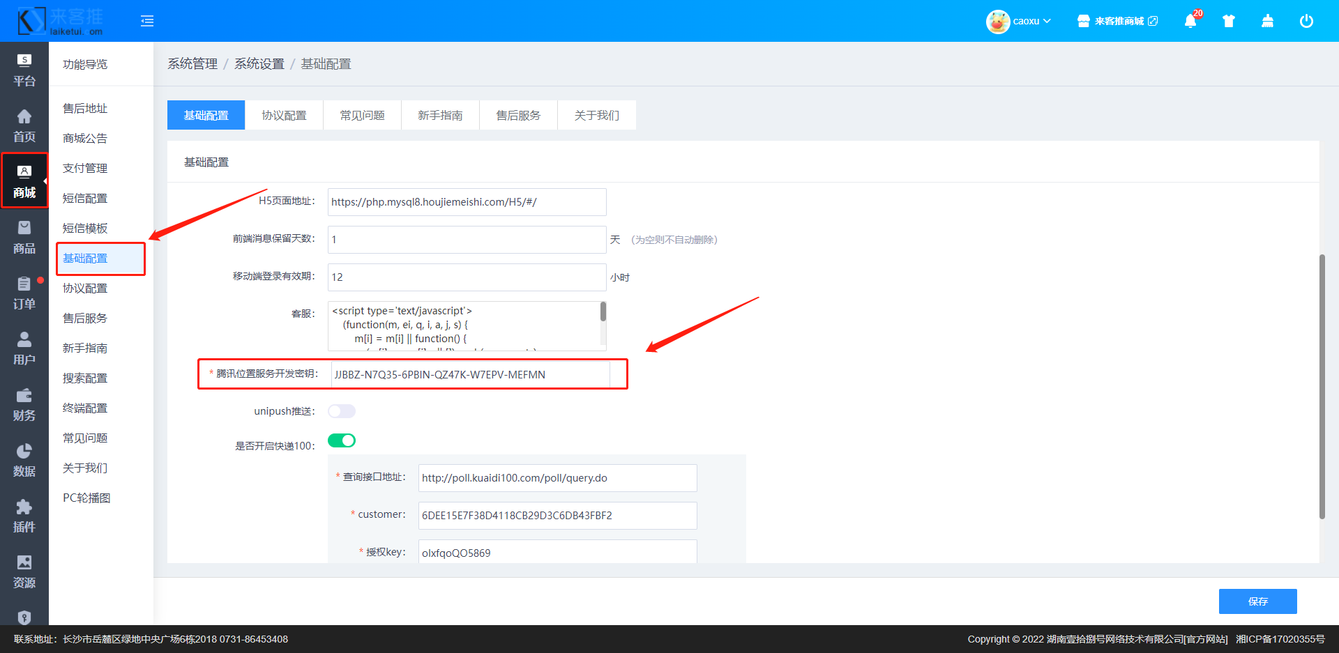Viewport: 1339px width, 653px height.
Task: Focus the 授权key input field
Action: (x=558, y=552)
